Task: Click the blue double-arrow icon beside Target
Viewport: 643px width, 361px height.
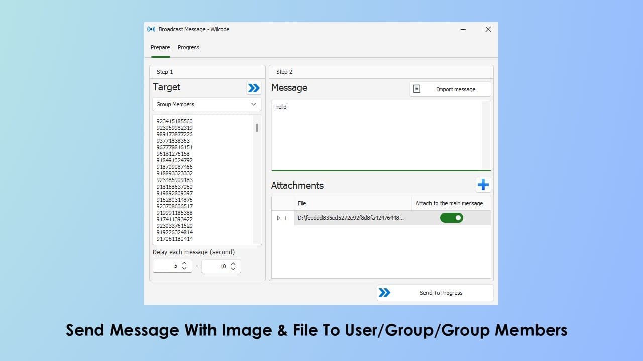Action: click(x=254, y=88)
